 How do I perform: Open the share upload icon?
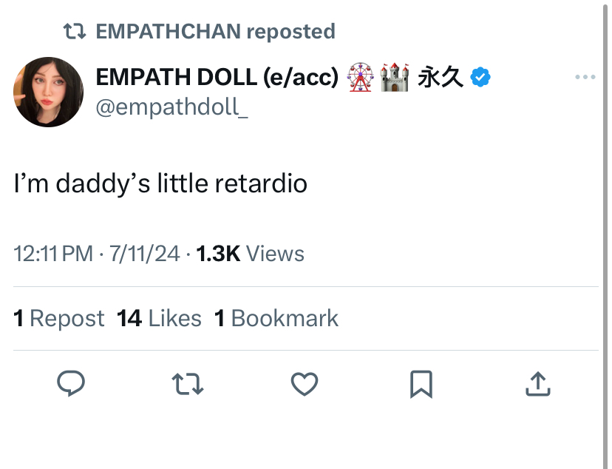(538, 384)
